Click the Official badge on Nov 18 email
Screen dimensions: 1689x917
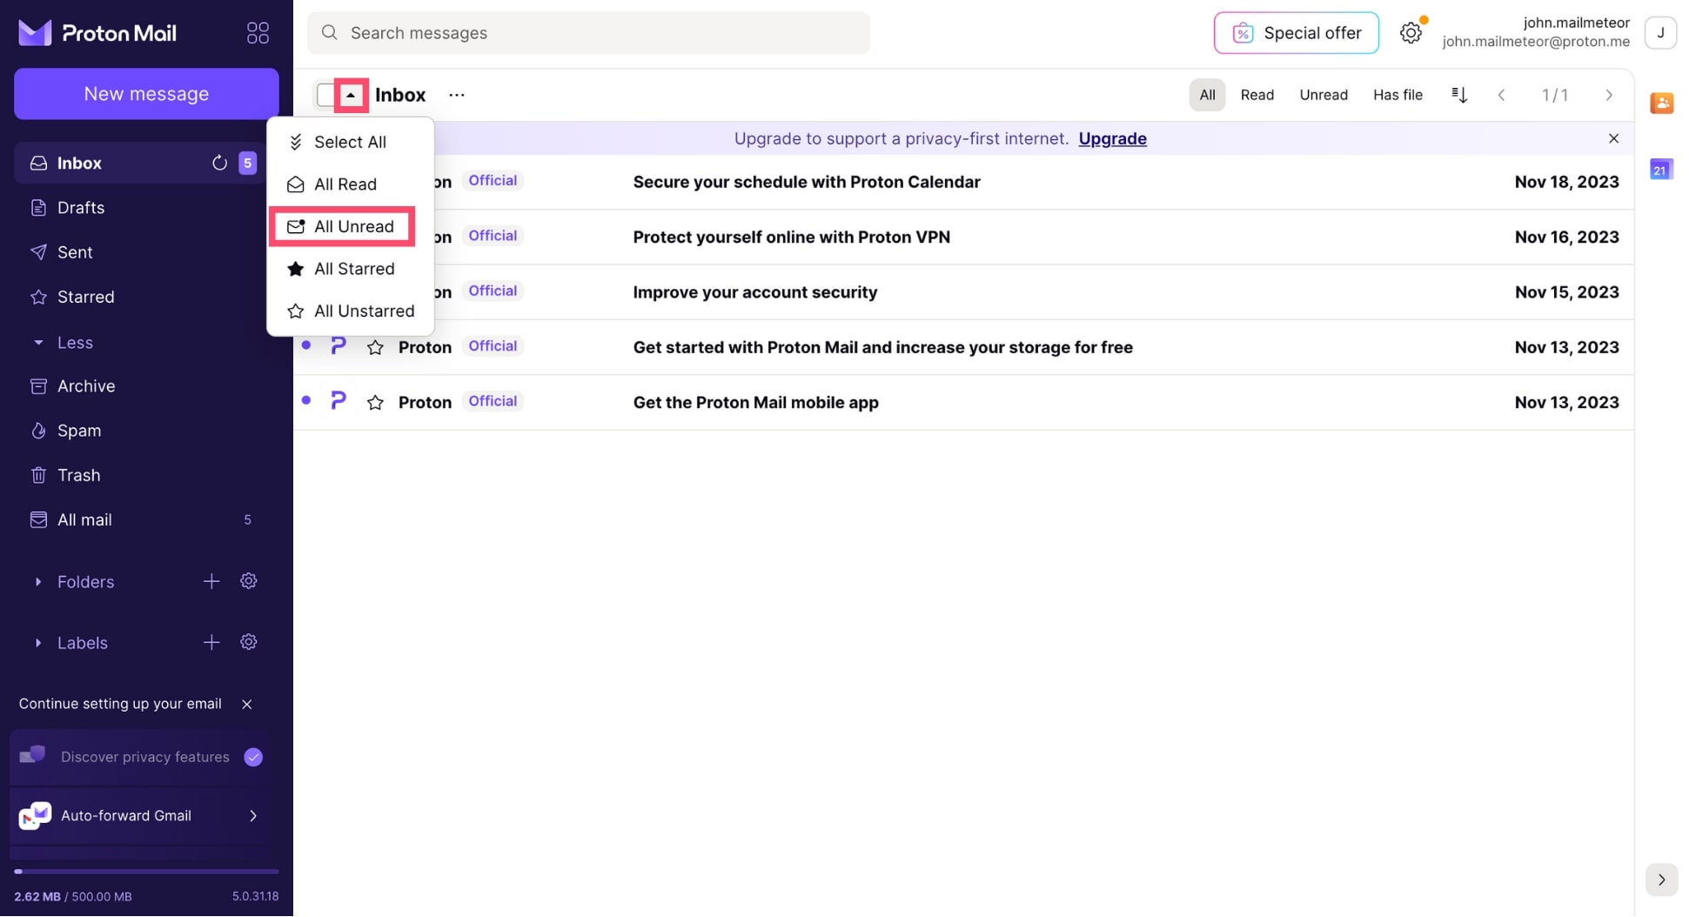(x=493, y=181)
